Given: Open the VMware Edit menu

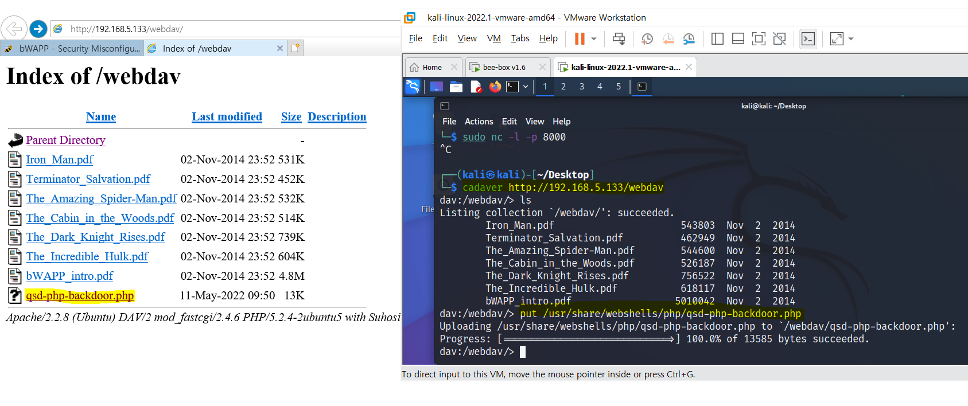Looking at the screenshot, I should [x=440, y=38].
